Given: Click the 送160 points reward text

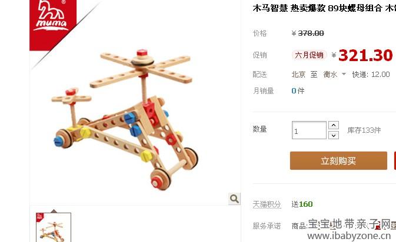Looking at the screenshot, I should click(x=302, y=204).
